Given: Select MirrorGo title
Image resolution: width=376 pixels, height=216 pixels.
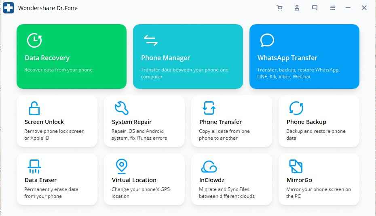Looking at the screenshot, I should (299, 180).
